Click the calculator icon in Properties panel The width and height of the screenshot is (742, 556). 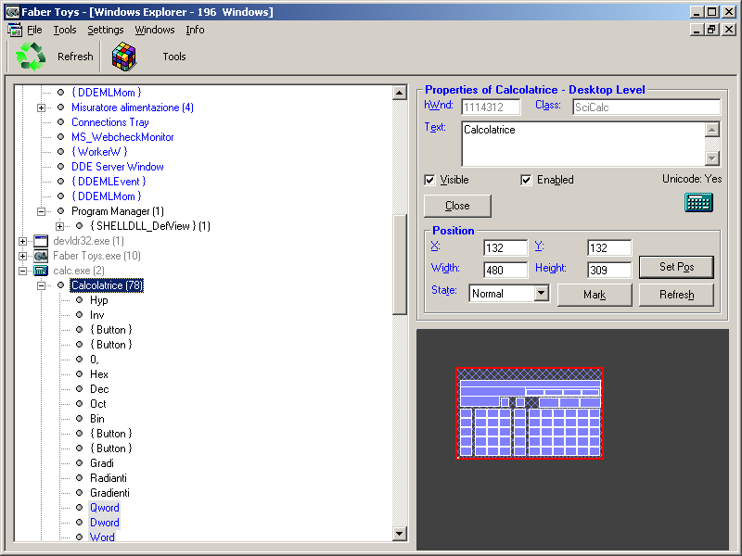(698, 202)
